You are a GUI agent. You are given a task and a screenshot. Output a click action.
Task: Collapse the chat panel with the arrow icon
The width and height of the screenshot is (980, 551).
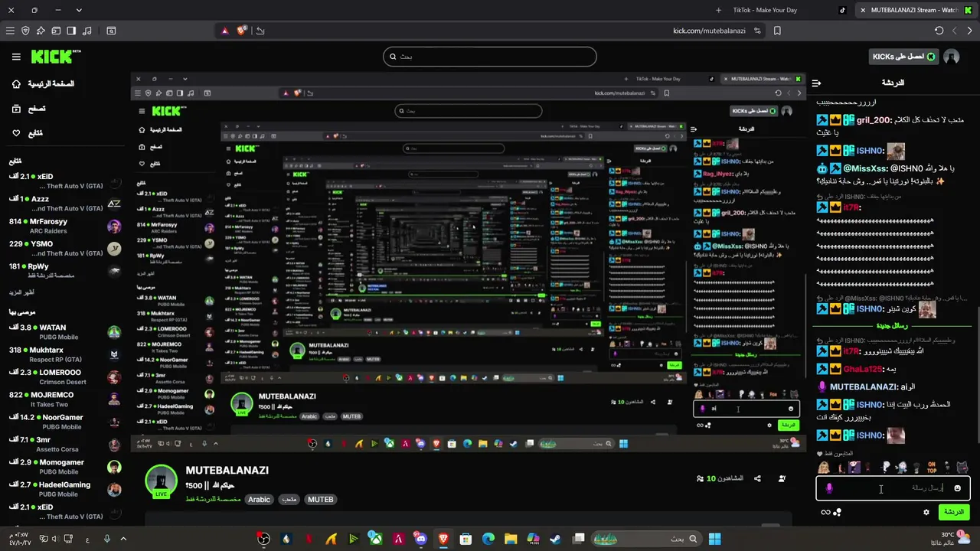[817, 83]
